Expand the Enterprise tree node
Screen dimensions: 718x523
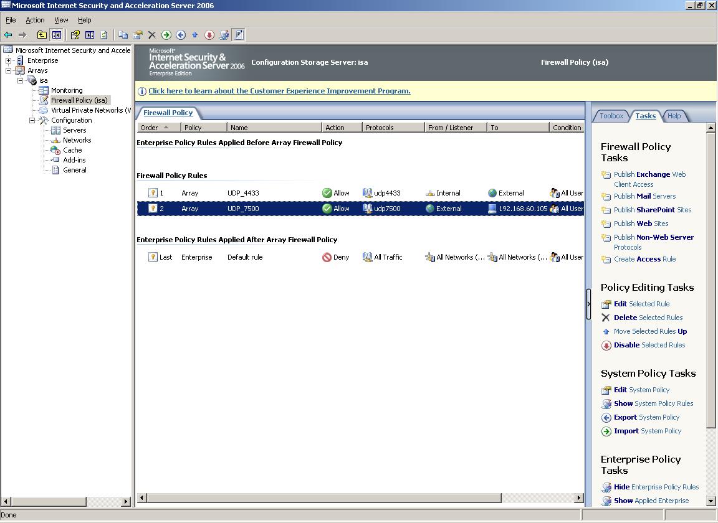[8, 60]
